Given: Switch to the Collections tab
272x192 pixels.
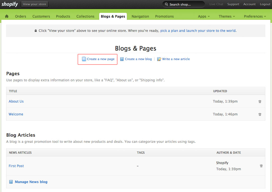Looking at the screenshot, I should pyautogui.click(x=85, y=16).
